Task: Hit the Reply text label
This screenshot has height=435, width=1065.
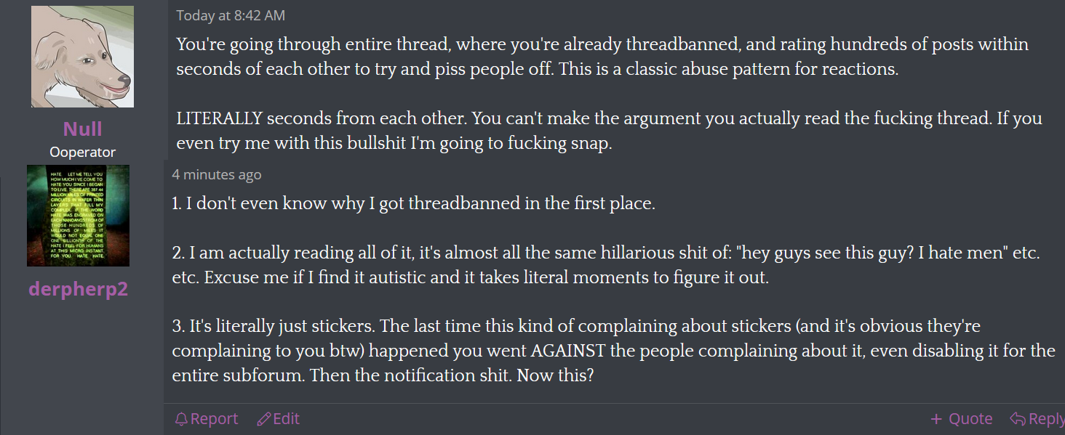Action: (1046, 419)
